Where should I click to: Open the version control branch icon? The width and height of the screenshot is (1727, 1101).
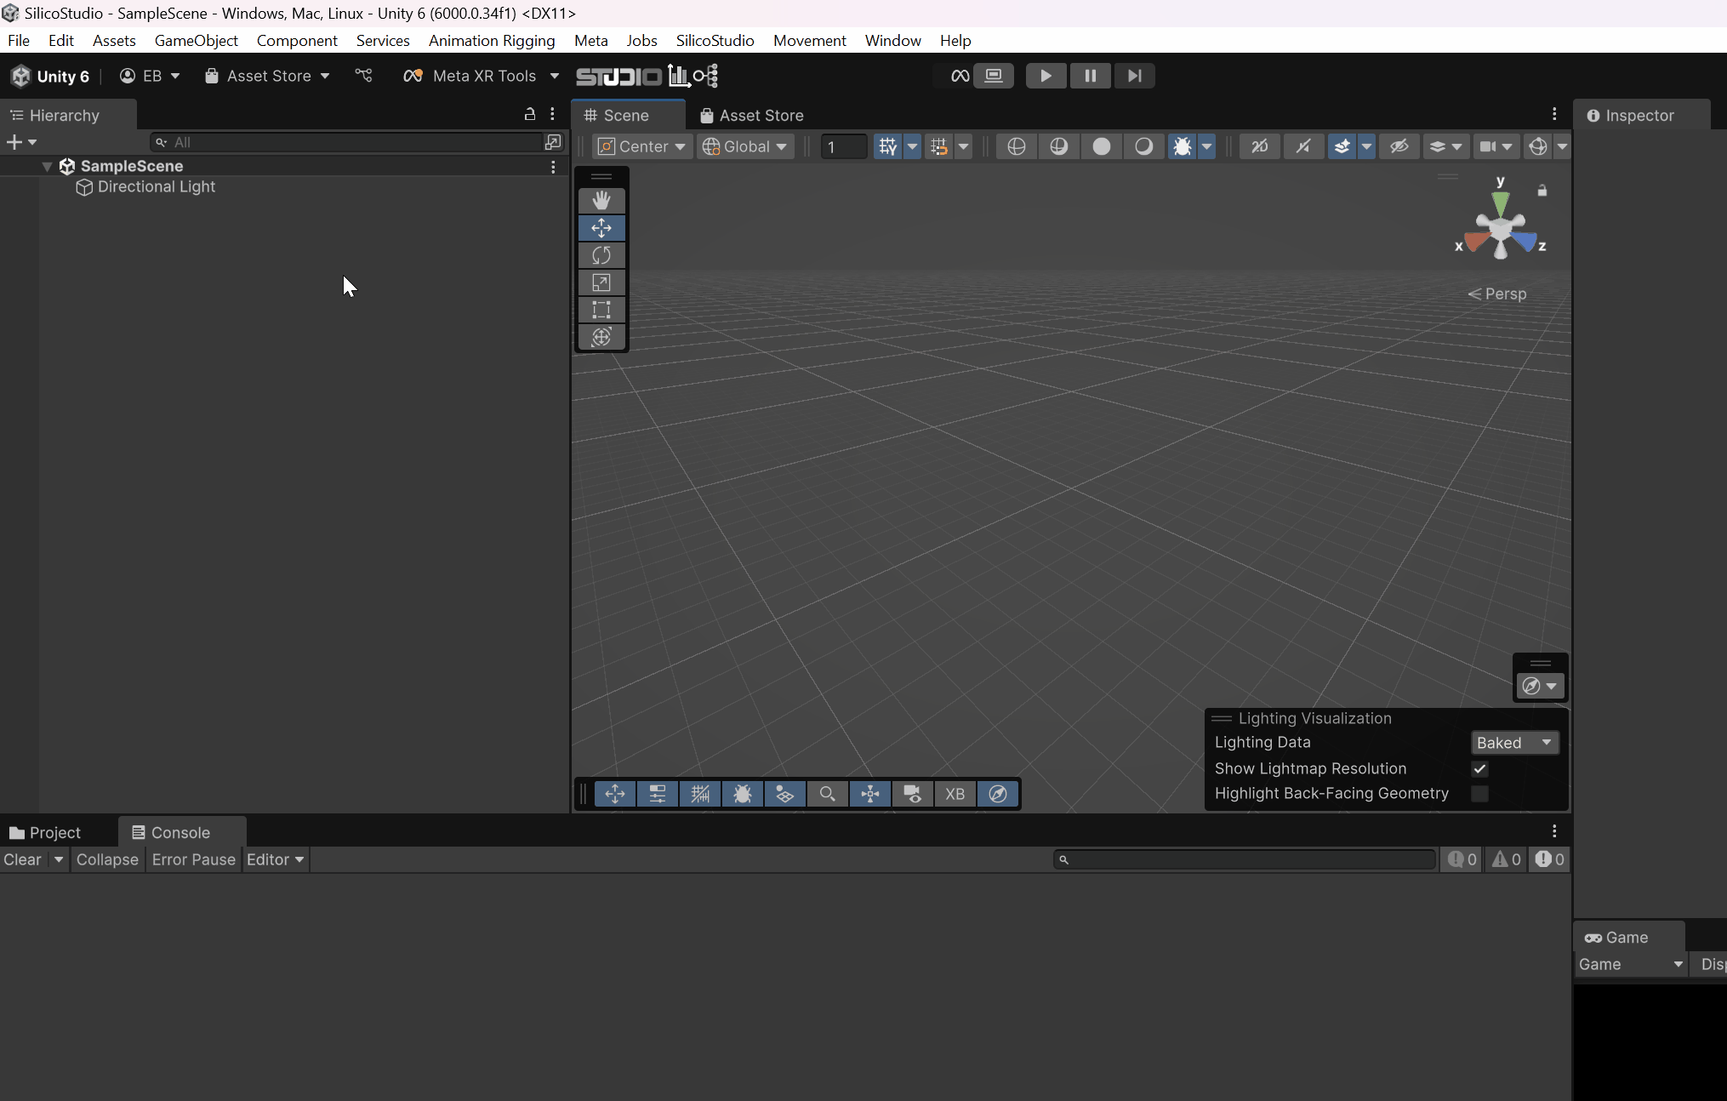[x=363, y=76]
